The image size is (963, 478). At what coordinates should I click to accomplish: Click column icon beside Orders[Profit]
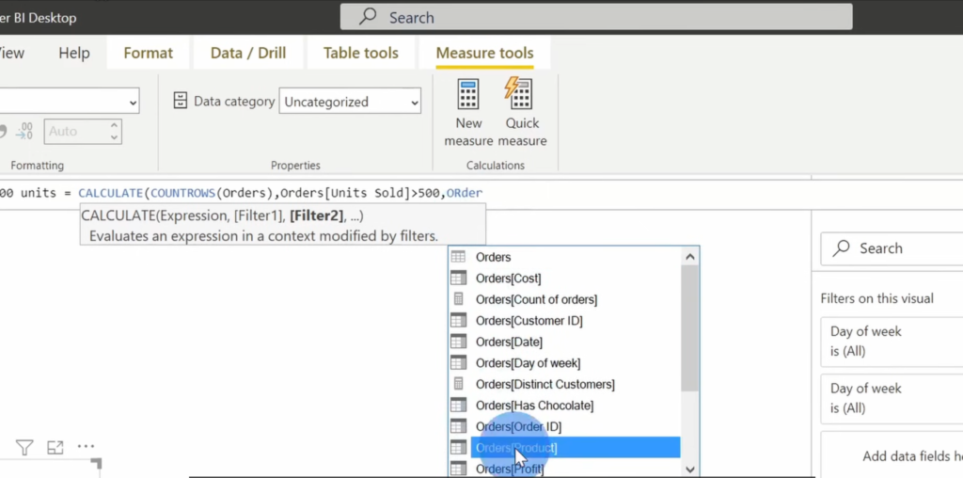coord(458,469)
